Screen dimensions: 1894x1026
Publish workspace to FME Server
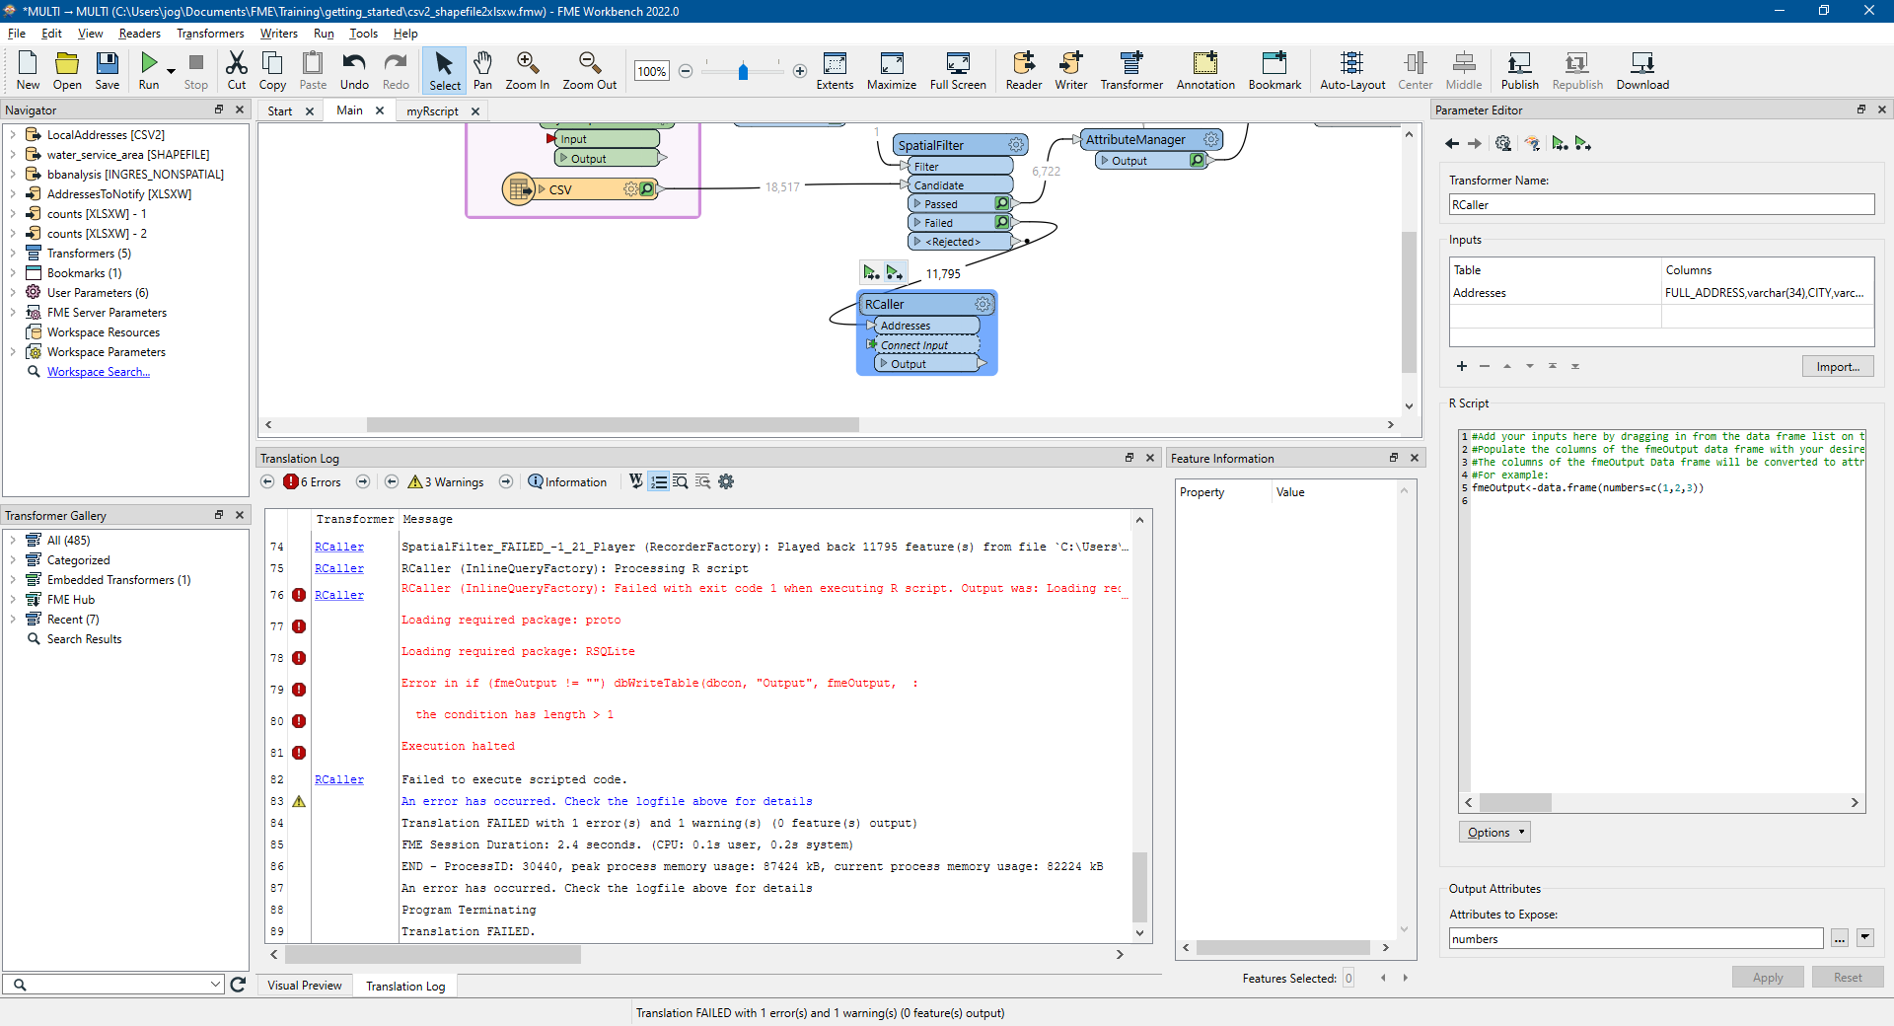(x=1519, y=71)
